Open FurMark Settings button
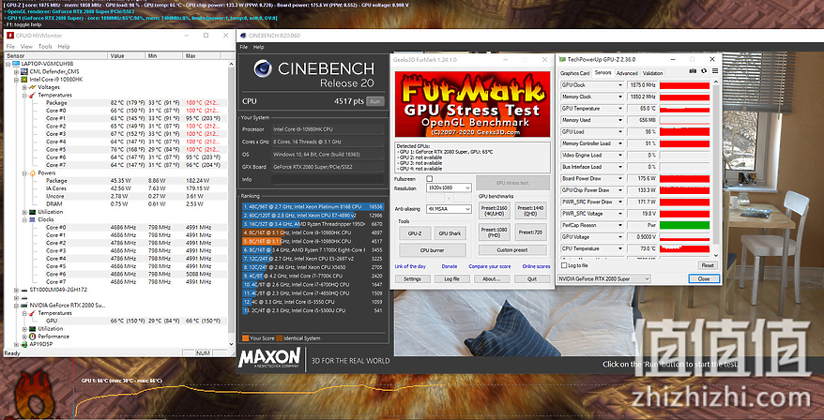The height and width of the screenshot is (420, 824). click(413, 278)
